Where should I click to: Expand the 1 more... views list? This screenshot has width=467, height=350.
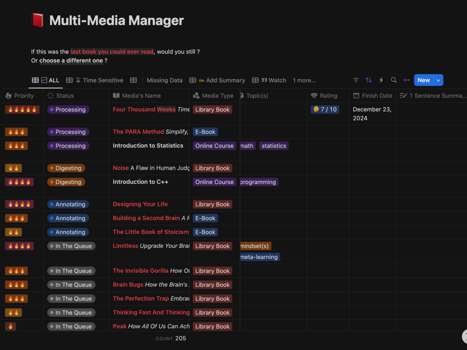(x=304, y=80)
